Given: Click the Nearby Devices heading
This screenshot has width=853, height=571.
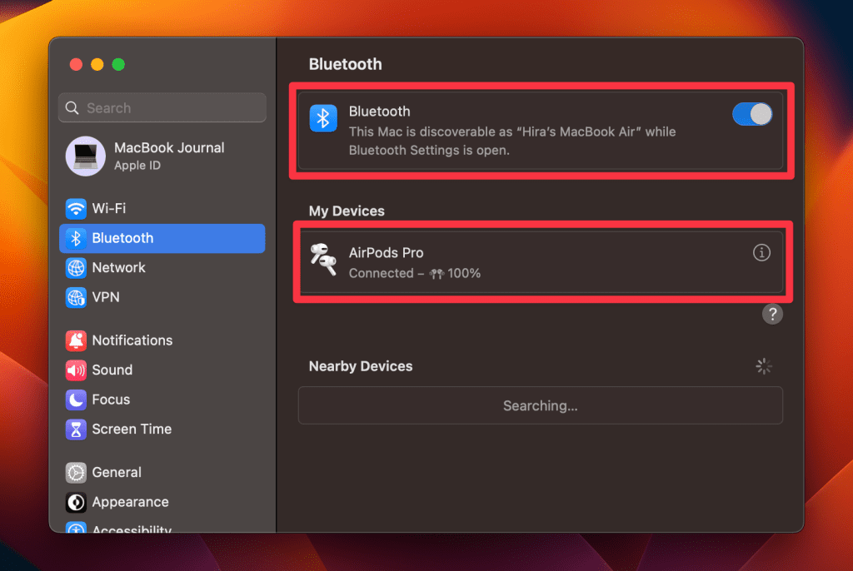Looking at the screenshot, I should click(361, 366).
